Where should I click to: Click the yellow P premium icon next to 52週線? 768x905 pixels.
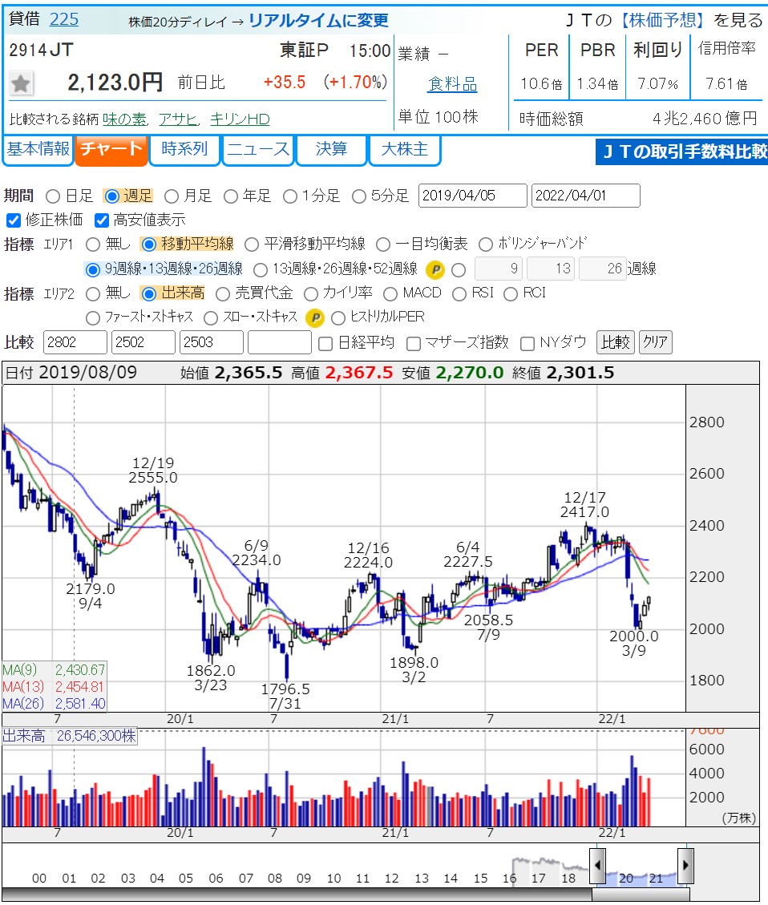pos(435,269)
